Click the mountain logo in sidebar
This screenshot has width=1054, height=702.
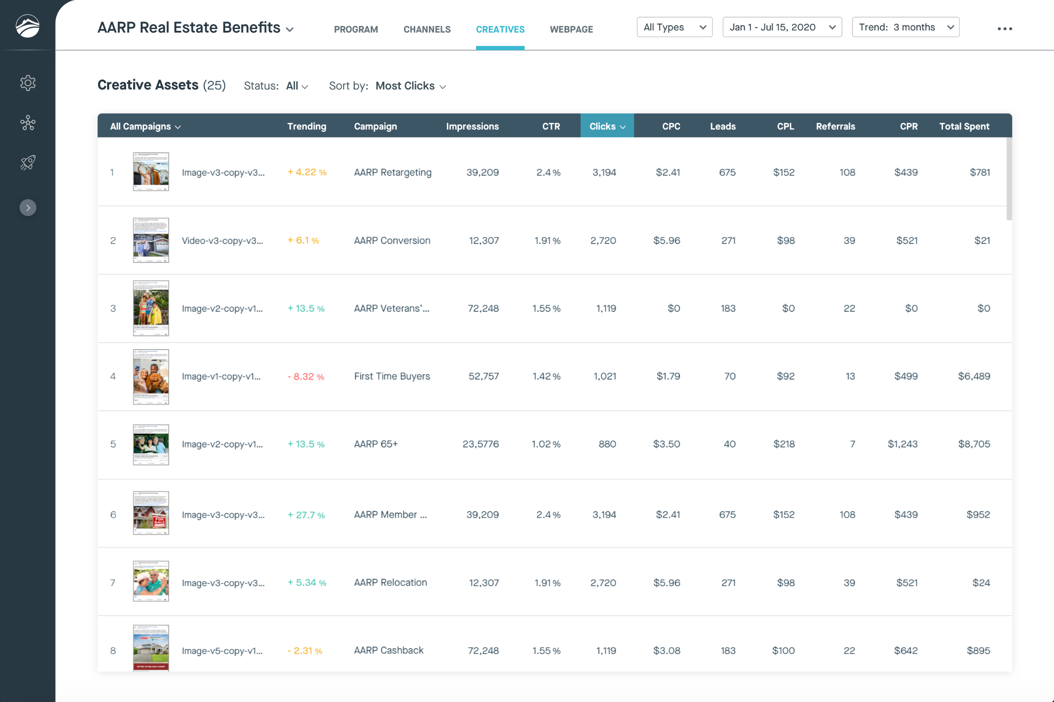27,26
